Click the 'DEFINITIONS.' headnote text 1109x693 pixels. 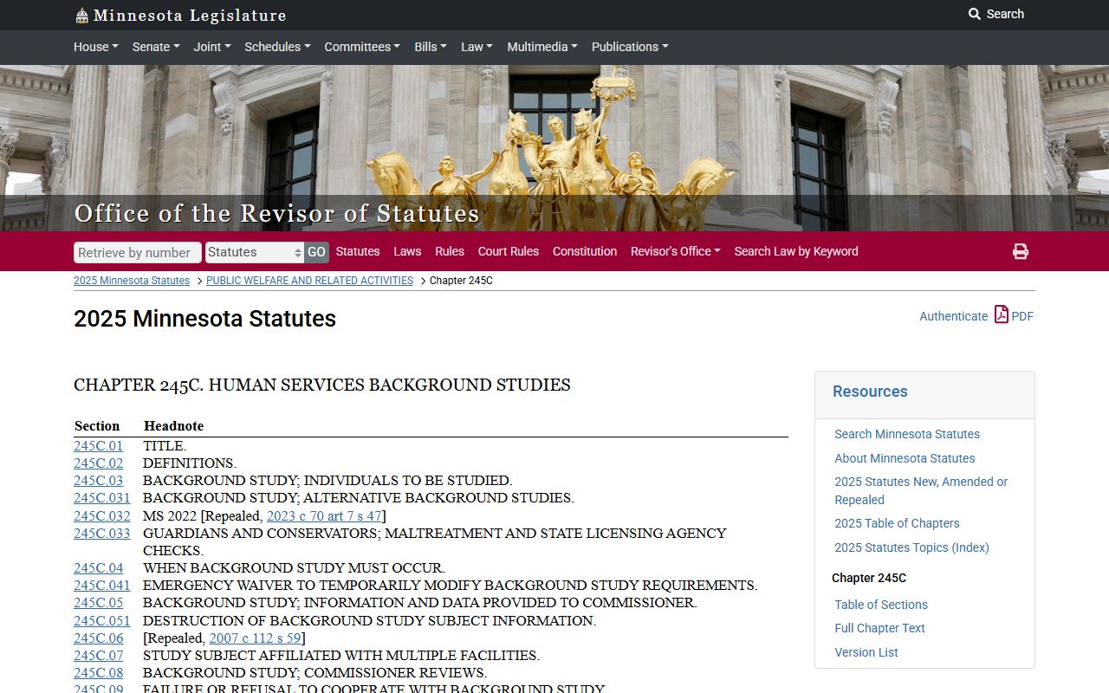click(190, 463)
